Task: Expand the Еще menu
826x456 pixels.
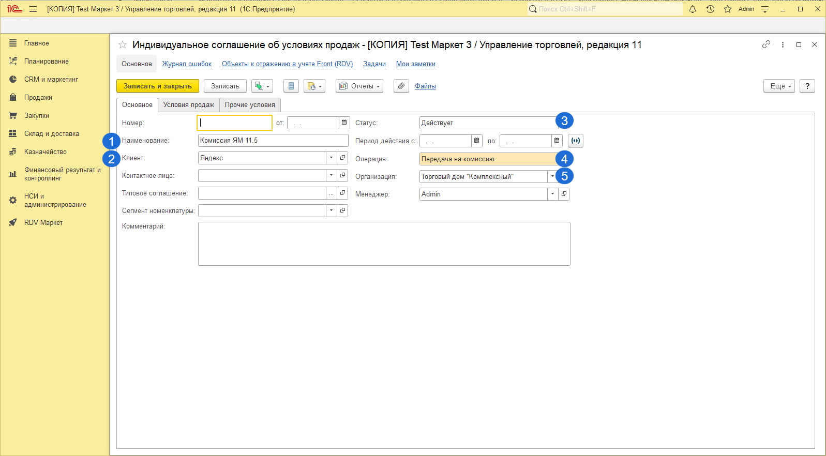Action: coord(778,86)
